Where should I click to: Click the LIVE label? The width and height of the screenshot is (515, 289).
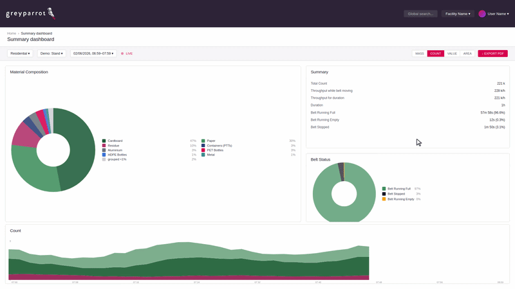point(129,53)
